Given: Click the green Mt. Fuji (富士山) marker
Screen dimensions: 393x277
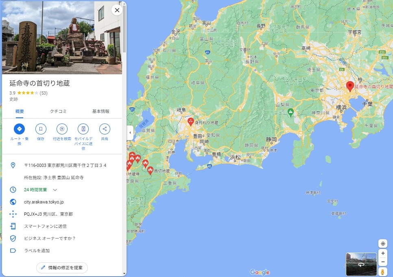Looking at the screenshot, I should (x=290, y=113).
